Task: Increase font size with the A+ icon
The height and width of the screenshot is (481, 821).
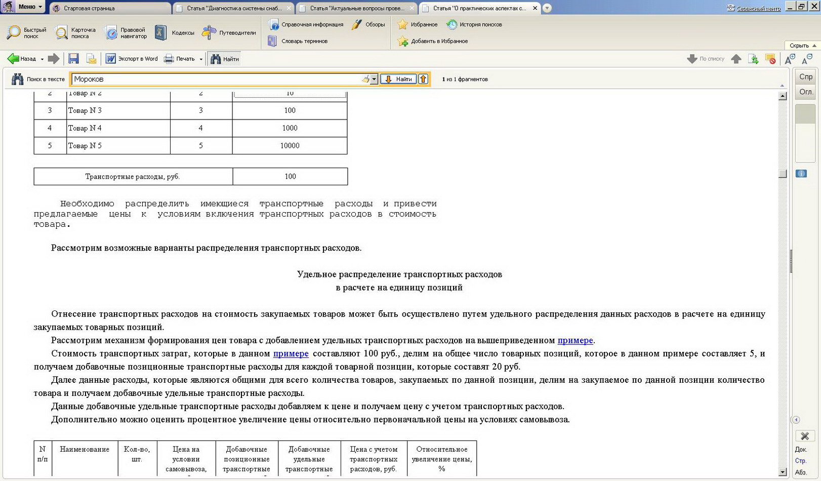Action: [790, 59]
